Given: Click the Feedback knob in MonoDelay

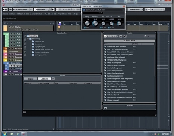Looking at the screenshot, I should click(x=95, y=23).
